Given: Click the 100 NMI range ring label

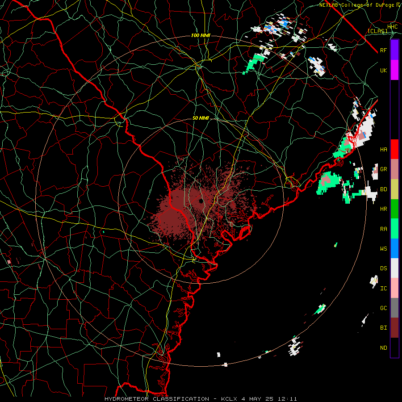Looking at the screenshot, I should pos(201,35).
